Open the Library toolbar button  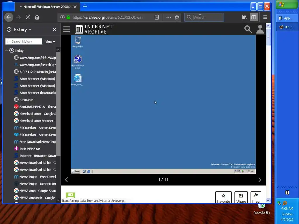coord(244,17)
